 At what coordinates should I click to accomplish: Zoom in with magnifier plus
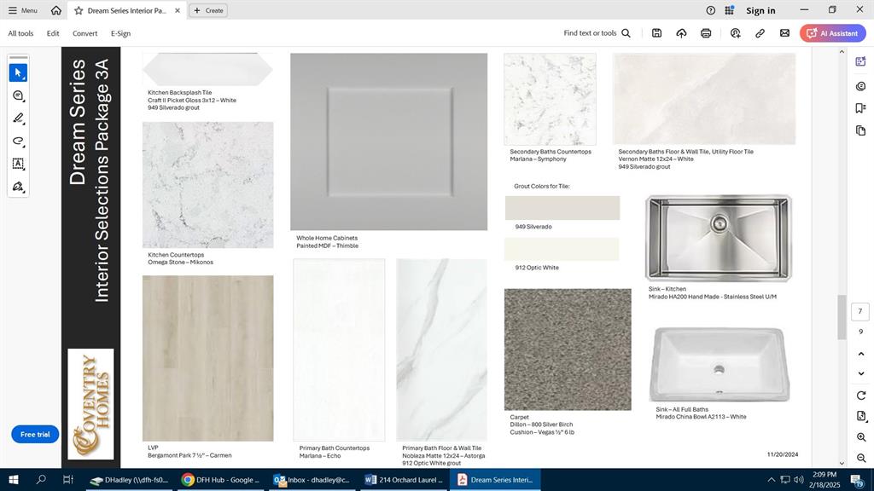coord(860,437)
